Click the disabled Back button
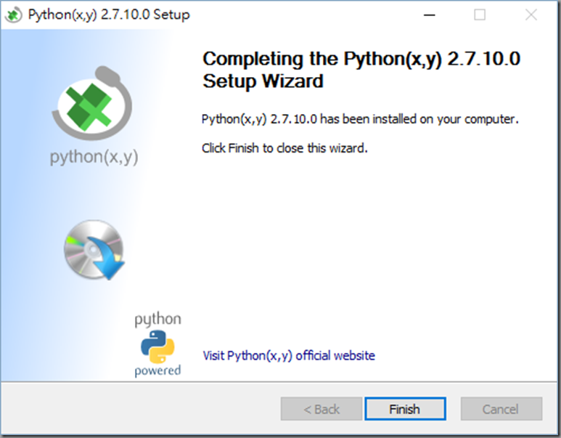561x438 pixels. pos(322,409)
